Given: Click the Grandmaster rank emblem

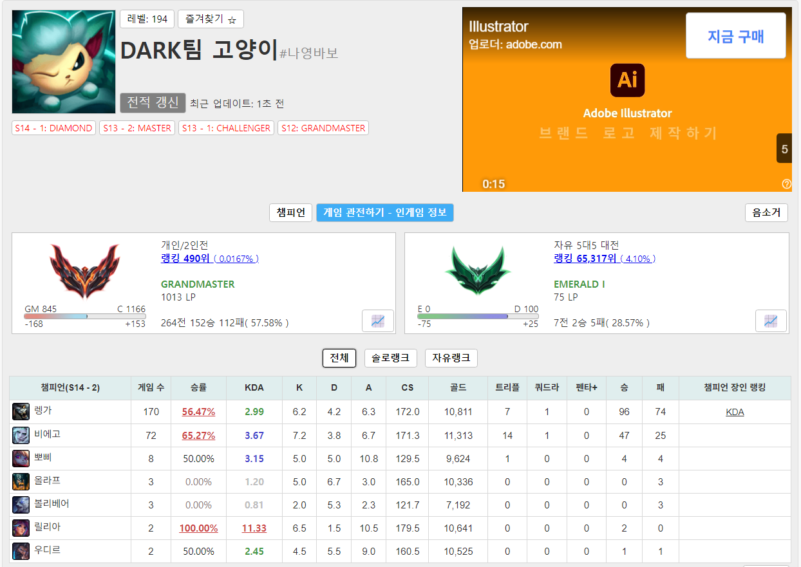Looking at the screenshot, I should pos(84,270).
